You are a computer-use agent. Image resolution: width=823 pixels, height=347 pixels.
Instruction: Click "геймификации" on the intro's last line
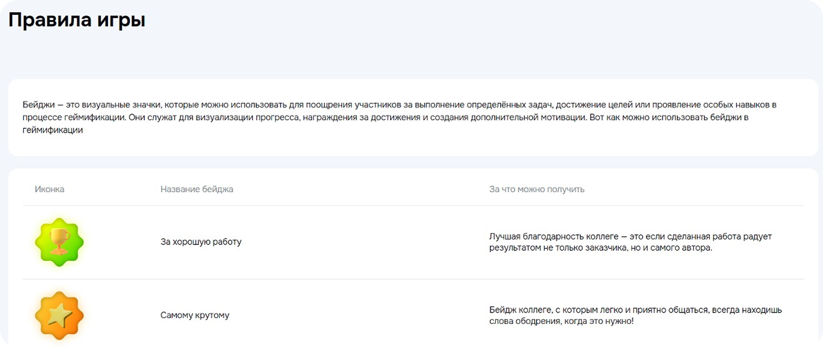(52, 130)
